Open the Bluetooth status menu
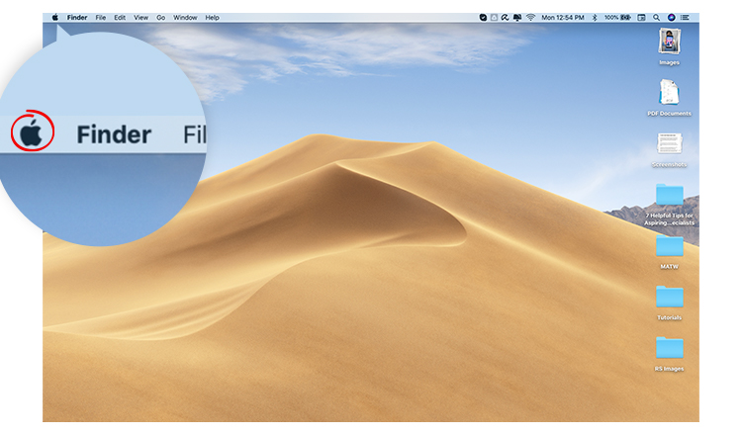Viewport: 742px width, 435px height. point(595,18)
